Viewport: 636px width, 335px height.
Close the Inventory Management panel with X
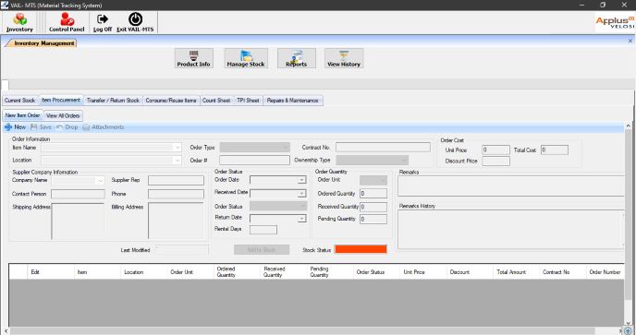[630, 41]
